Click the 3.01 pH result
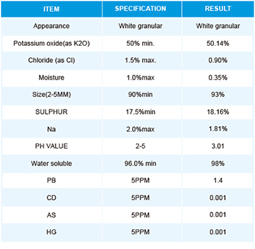This screenshot has height=249, width=255. click(218, 146)
